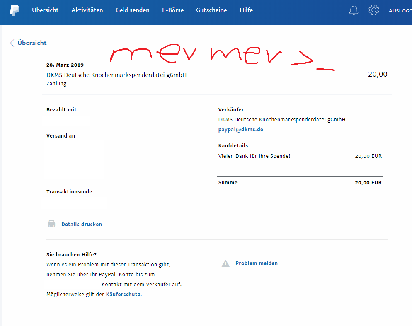Open the notifications bell icon

pos(354,10)
